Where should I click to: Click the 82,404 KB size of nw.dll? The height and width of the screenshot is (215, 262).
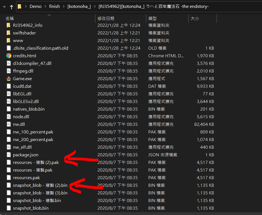point(204,124)
